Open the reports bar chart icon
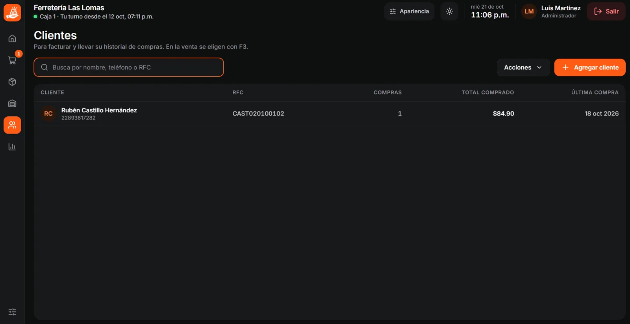This screenshot has height=324, width=630. click(12, 147)
